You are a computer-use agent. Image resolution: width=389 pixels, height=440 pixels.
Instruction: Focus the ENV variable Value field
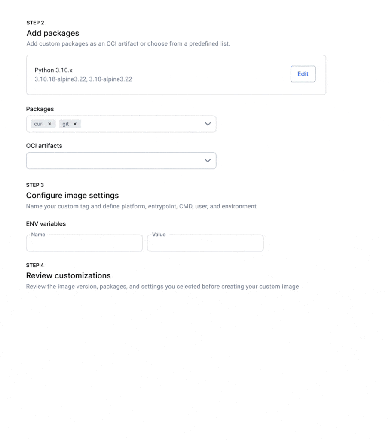pos(205,244)
